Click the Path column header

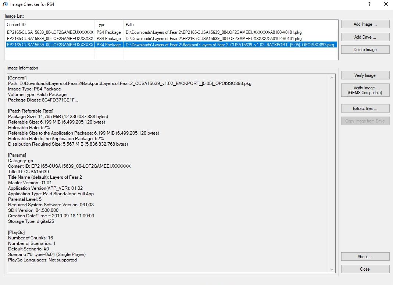231,25
